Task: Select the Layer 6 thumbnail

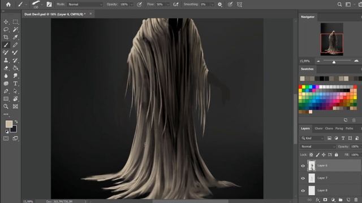Action: click(x=312, y=166)
